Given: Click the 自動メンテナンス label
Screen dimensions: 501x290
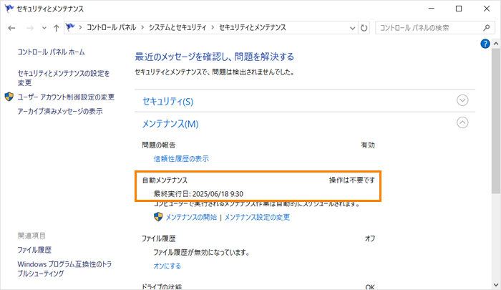Looking at the screenshot, I should tap(165, 180).
